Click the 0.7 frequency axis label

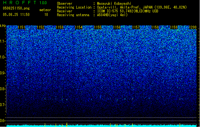click(3, 105)
